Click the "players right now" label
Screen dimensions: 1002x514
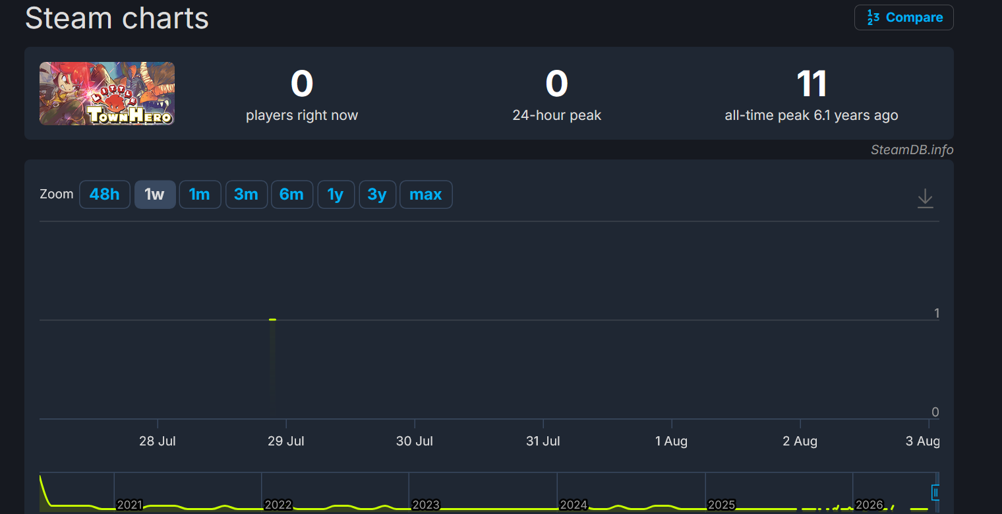pyautogui.click(x=302, y=115)
